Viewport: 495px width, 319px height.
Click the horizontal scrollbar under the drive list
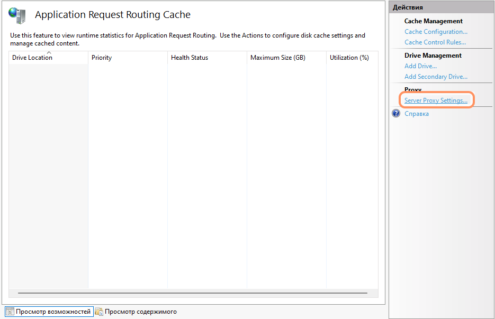(192, 293)
